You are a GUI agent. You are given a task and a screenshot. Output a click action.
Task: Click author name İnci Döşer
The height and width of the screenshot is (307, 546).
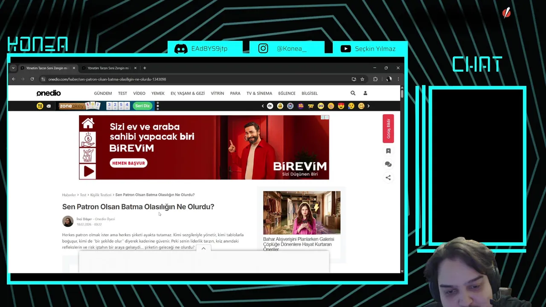(x=84, y=219)
